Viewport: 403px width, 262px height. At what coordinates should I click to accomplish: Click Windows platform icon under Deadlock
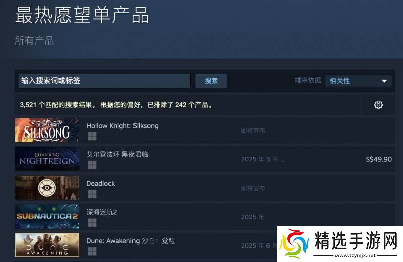tap(92, 194)
